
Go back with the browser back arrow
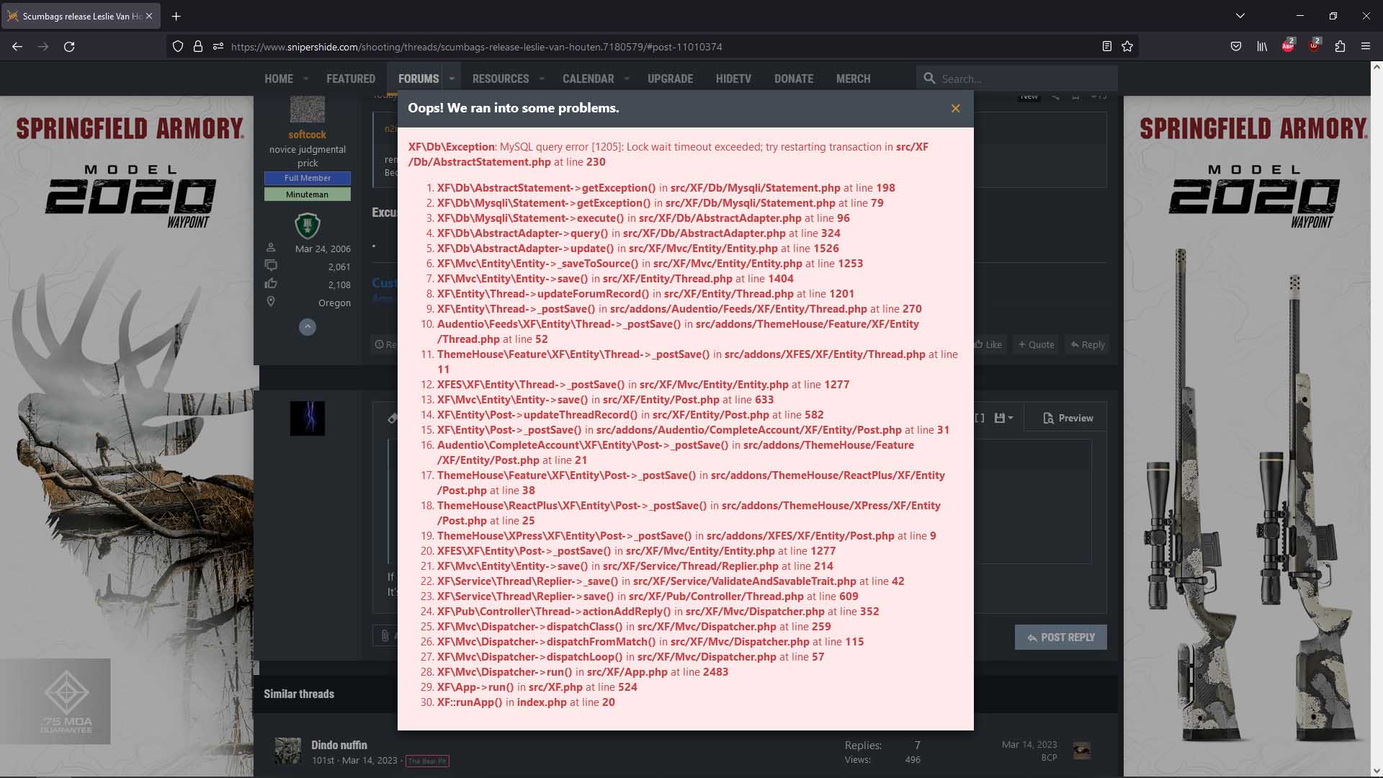[17, 47]
